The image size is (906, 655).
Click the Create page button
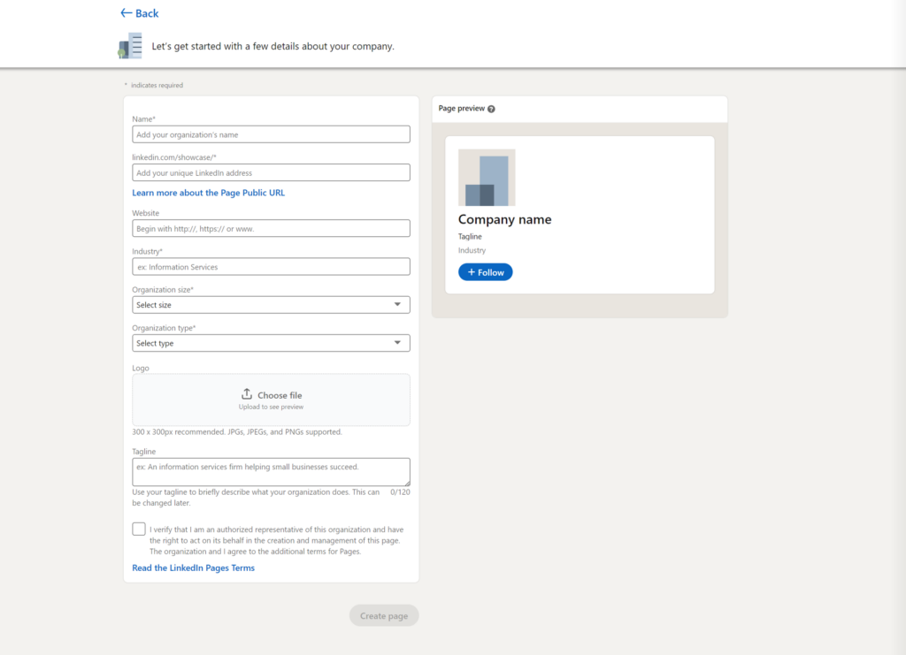pos(383,615)
